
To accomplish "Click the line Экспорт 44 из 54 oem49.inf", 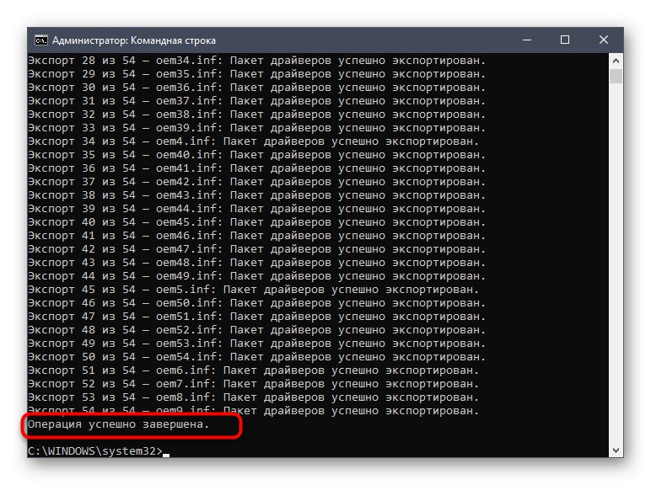I will (256, 276).
